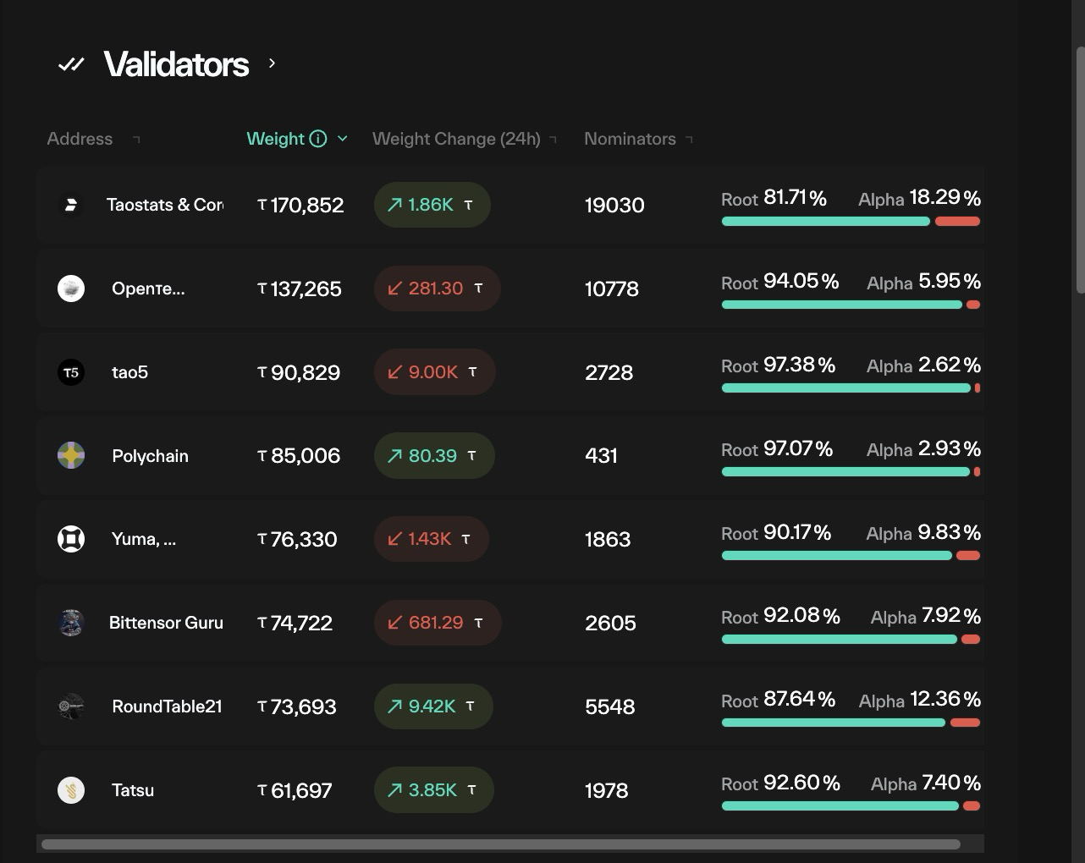
Task: Click nominators count 1978
Action: [606, 790]
